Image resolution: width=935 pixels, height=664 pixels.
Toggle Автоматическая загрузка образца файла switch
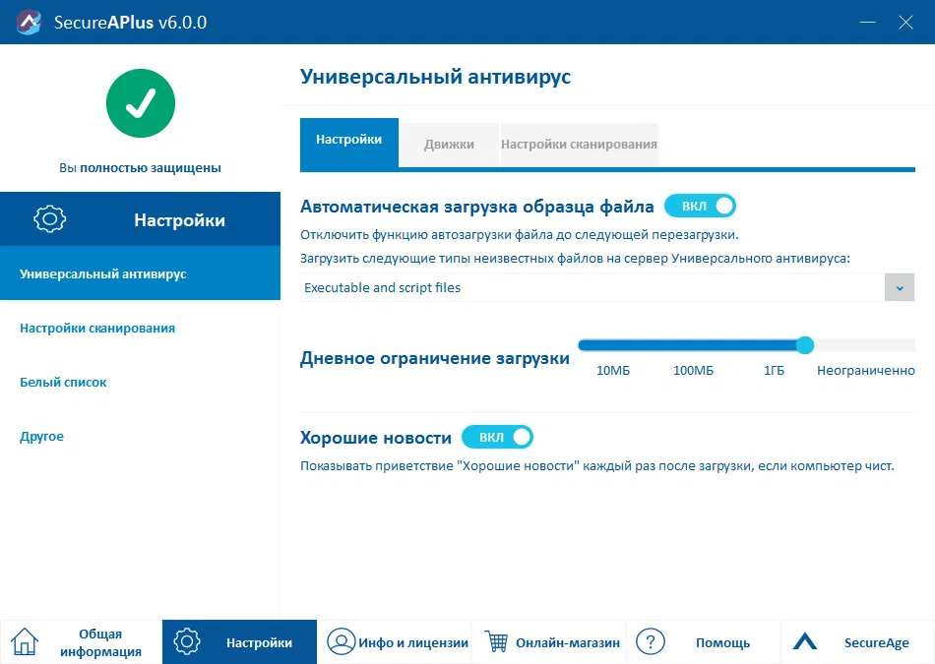pyautogui.click(x=700, y=206)
